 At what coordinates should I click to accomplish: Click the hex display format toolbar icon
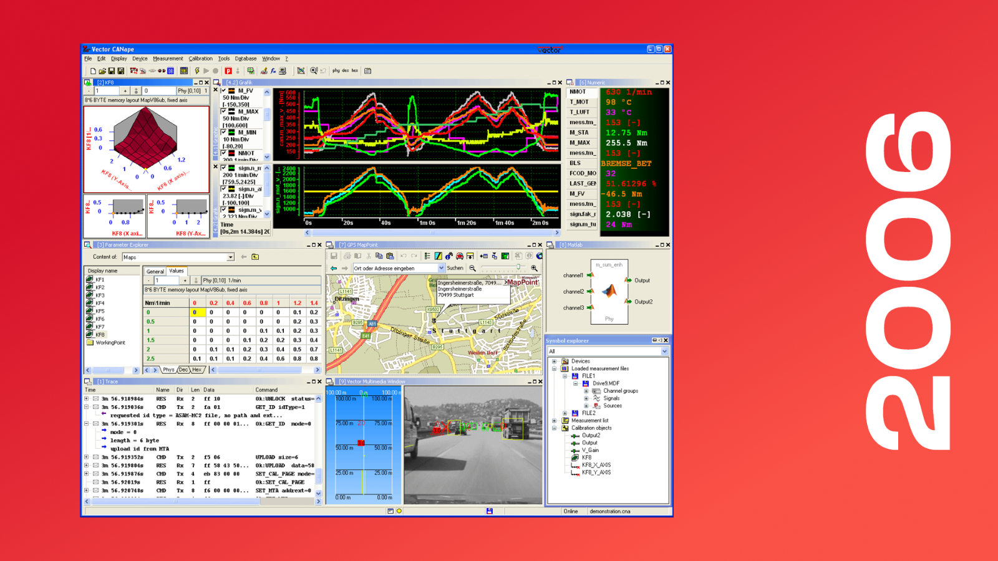point(355,71)
